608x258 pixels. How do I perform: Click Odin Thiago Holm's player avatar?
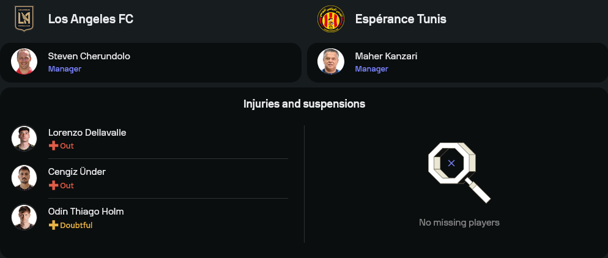pyautogui.click(x=24, y=218)
